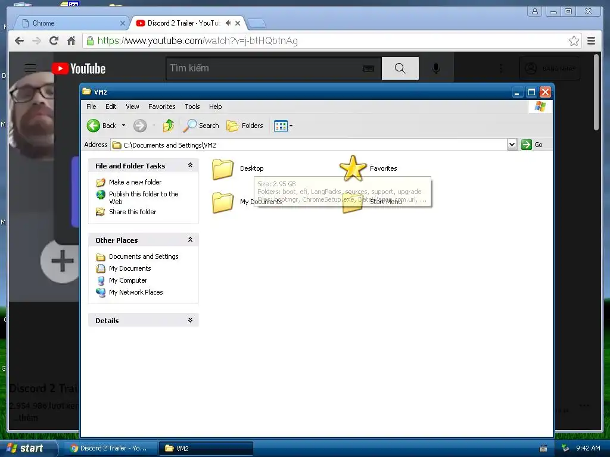Viewport: 610px width, 457px height.
Task: Expand the Address bar dropdown arrow
Action: pyautogui.click(x=512, y=145)
